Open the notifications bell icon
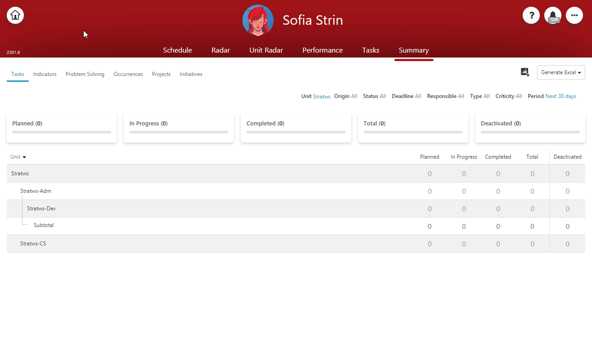The height and width of the screenshot is (360, 592). pos(553,15)
